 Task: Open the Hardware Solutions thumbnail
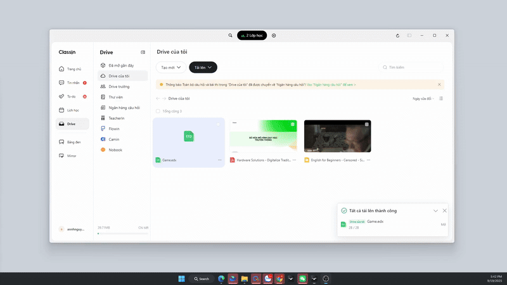point(263,136)
